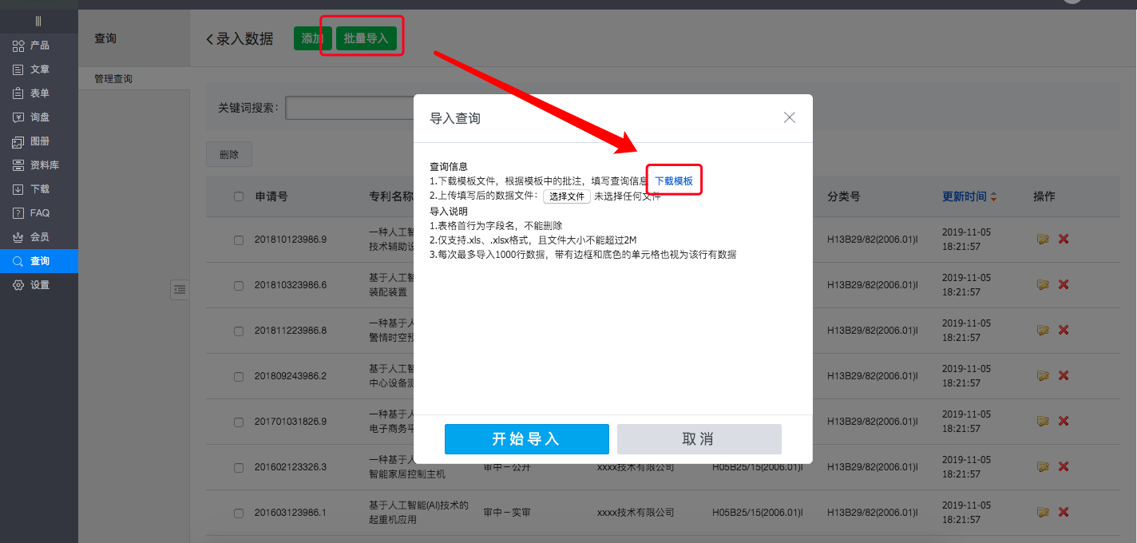Open the FAQ sidebar icon
This screenshot has width=1137, height=543.
(x=18, y=213)
